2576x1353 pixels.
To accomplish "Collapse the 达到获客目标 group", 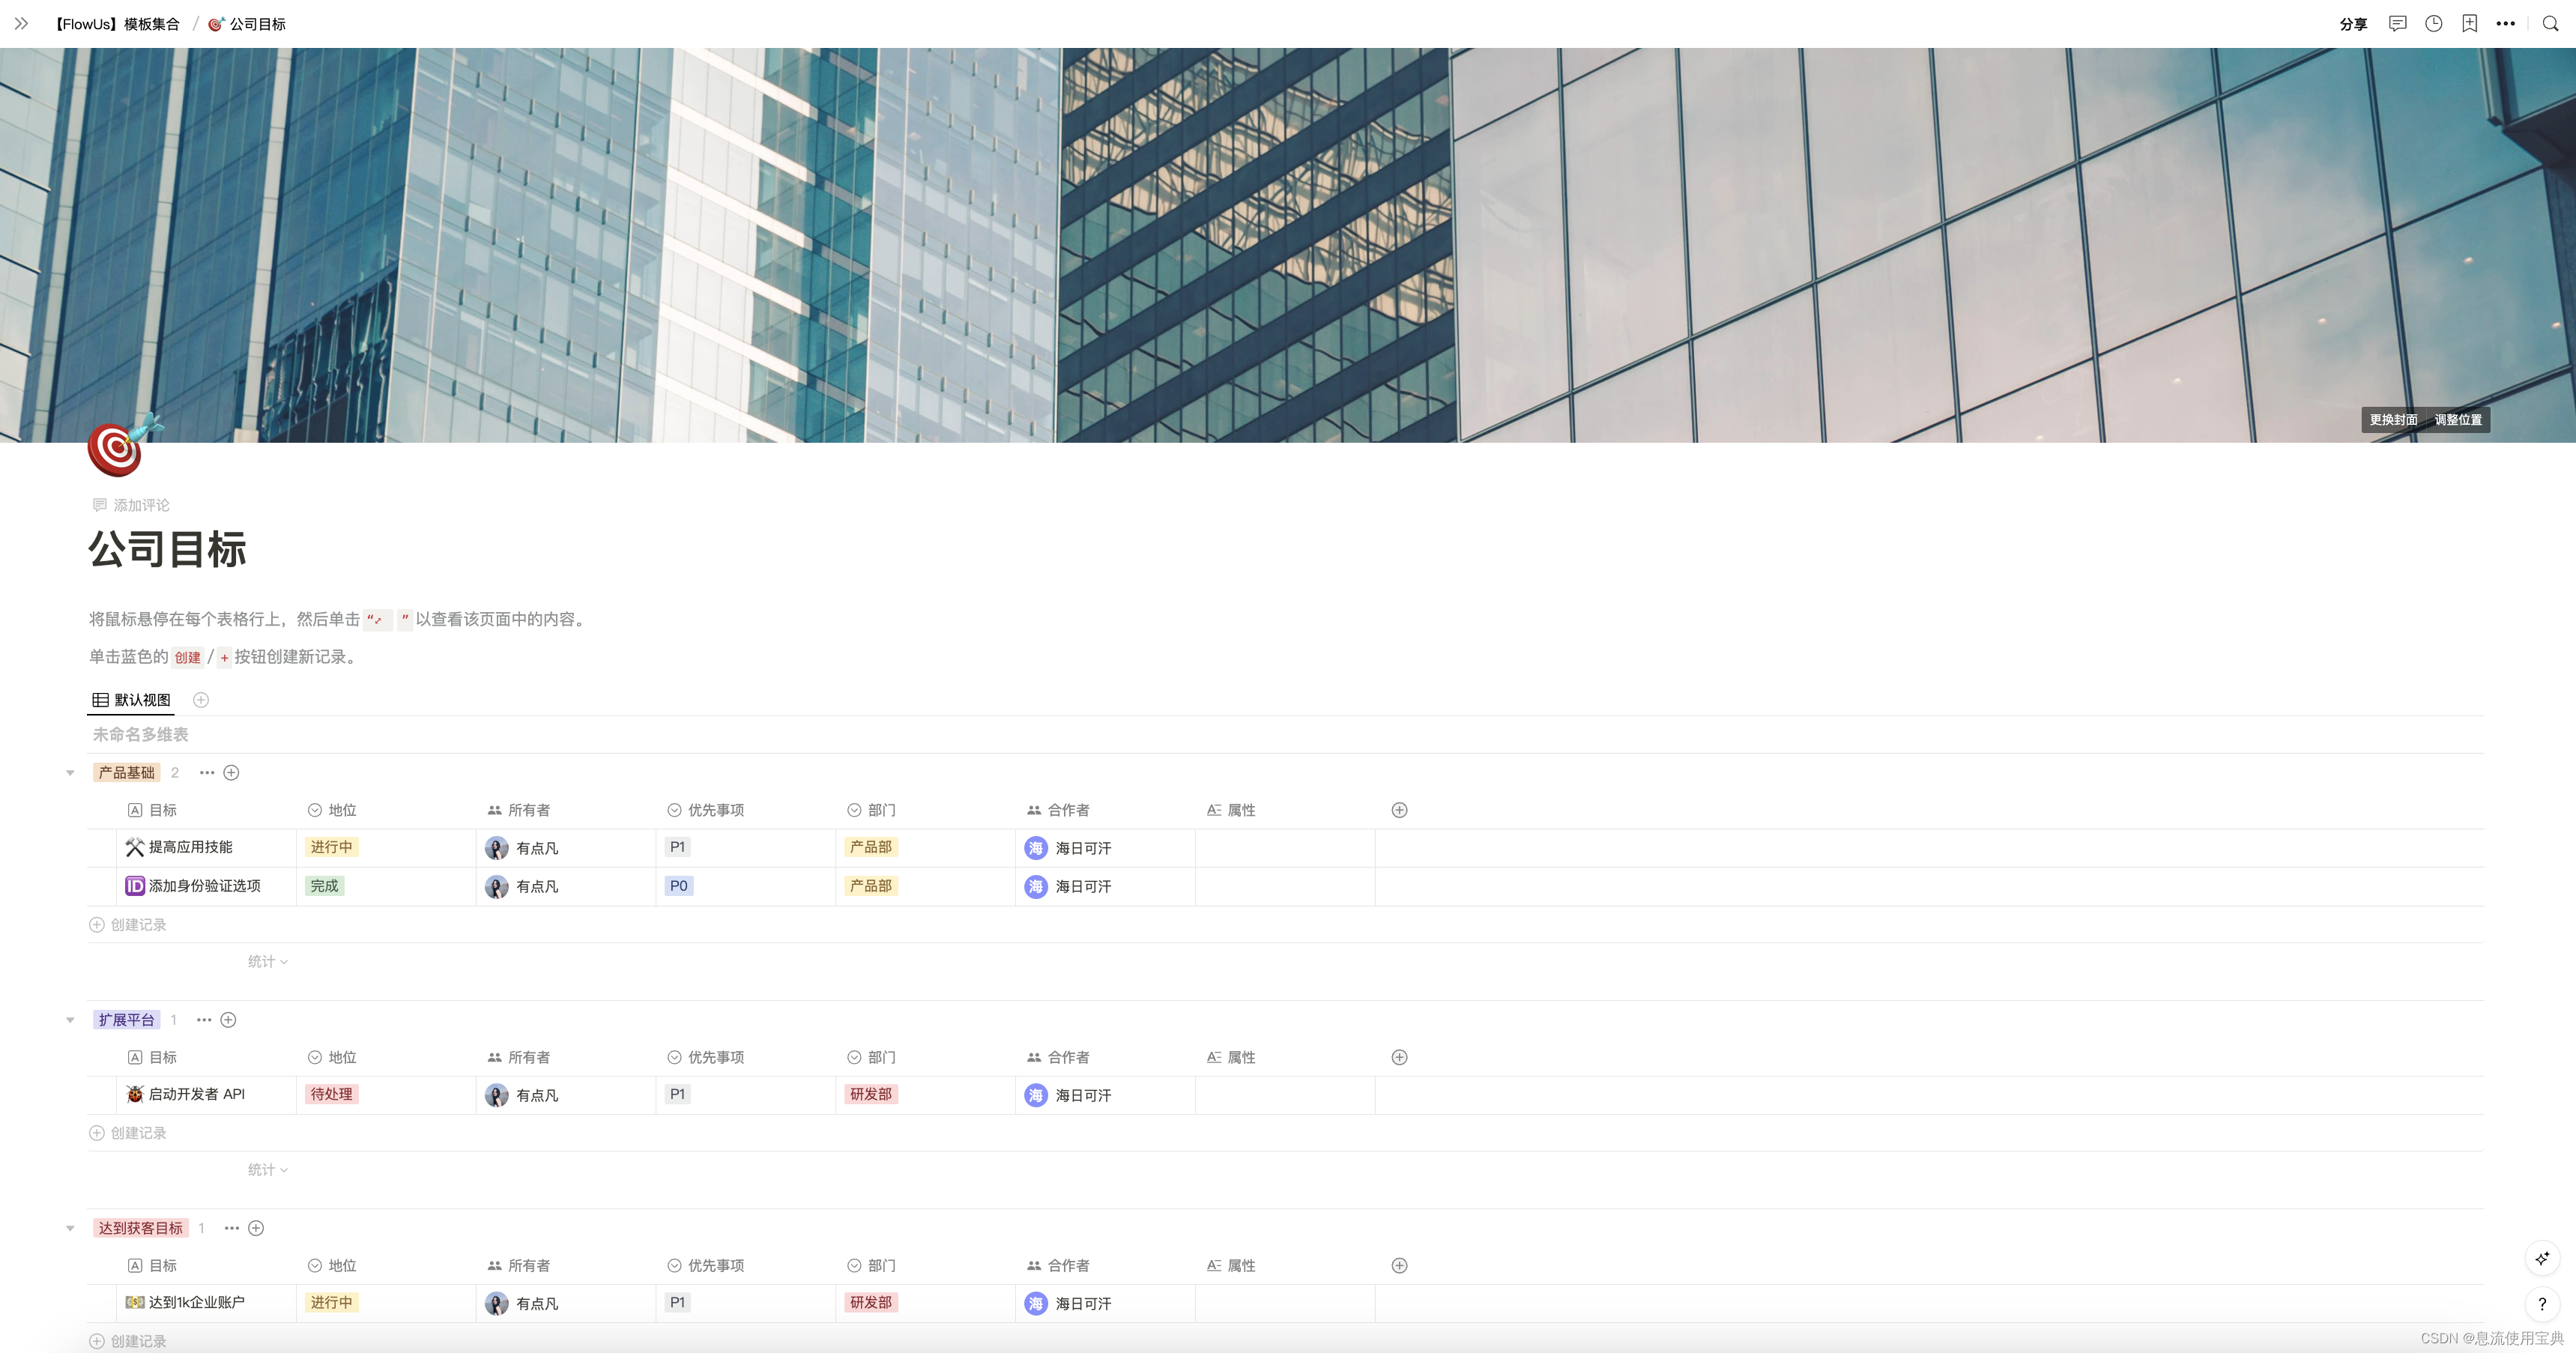I will pos(70,1228).
